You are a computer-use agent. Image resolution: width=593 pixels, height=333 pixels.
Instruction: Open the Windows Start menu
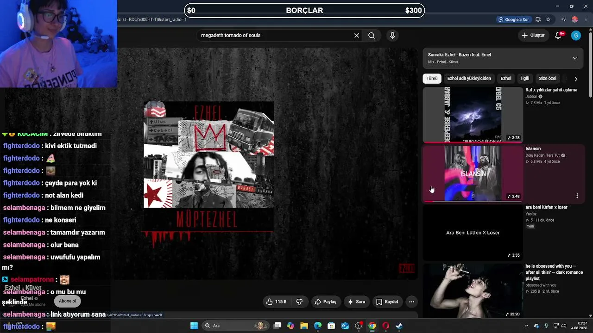(x=194, y=326)
